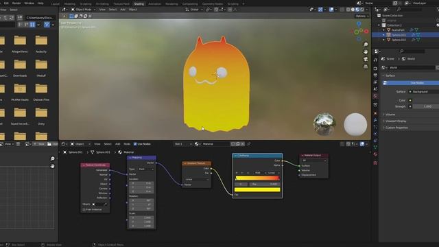
Task: Open the Help menu
Action: coord(40,3)
